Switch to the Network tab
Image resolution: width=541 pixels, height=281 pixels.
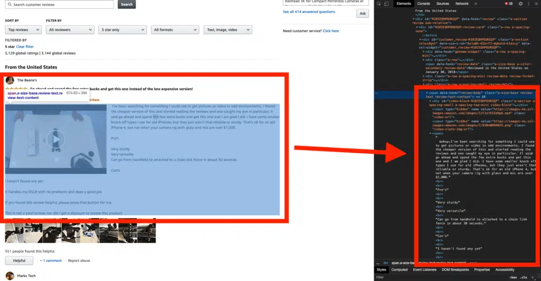pyautogui.click(x=462, y=4)
